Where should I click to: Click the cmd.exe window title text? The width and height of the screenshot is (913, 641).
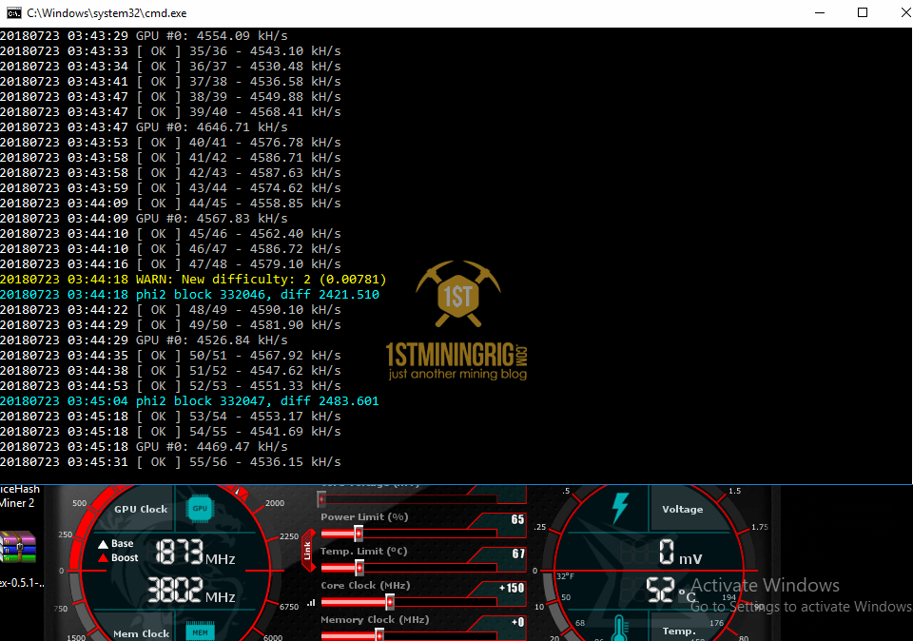click(x=107, y=12)
